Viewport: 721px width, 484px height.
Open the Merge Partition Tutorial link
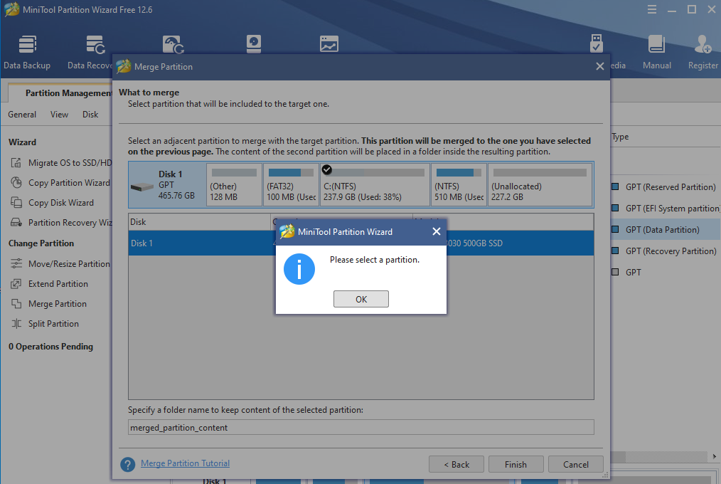(185, 463)
